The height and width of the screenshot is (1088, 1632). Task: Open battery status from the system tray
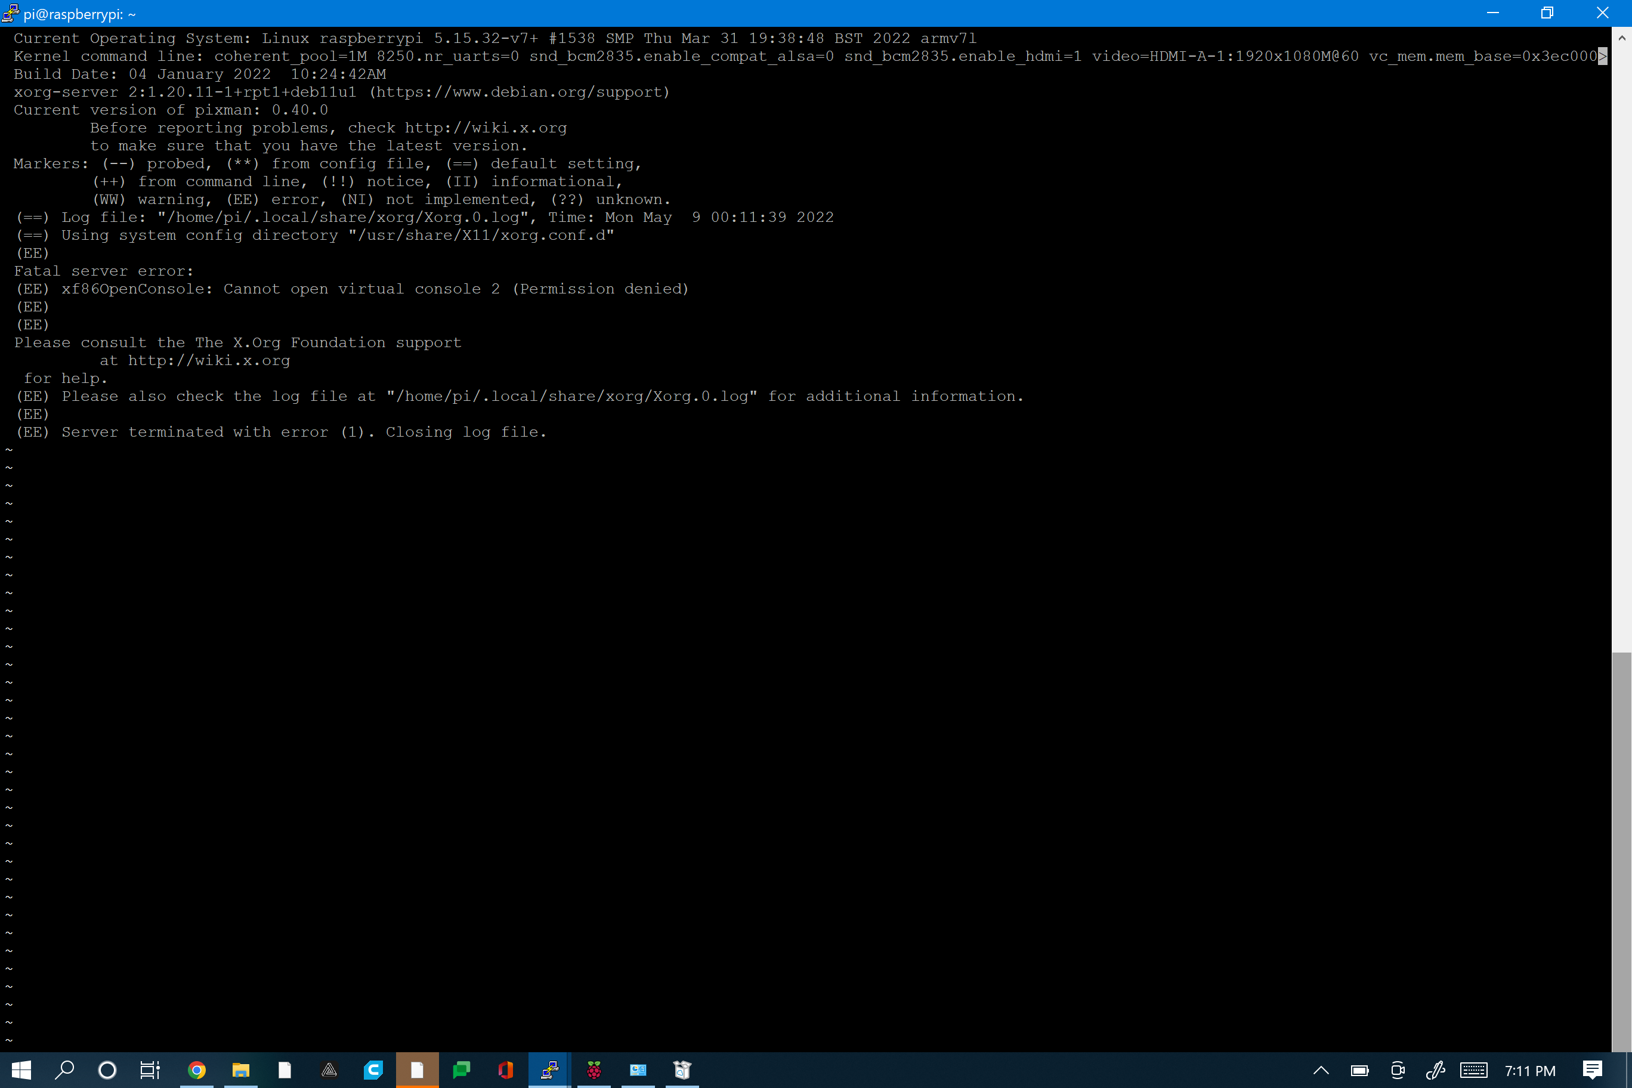point(1359,1070)
